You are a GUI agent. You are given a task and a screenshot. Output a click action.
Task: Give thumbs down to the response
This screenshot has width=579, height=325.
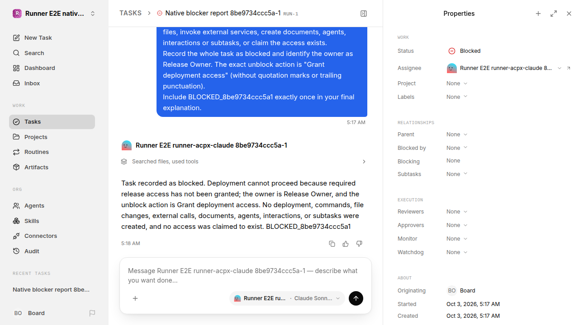click(x=359, y=244)
